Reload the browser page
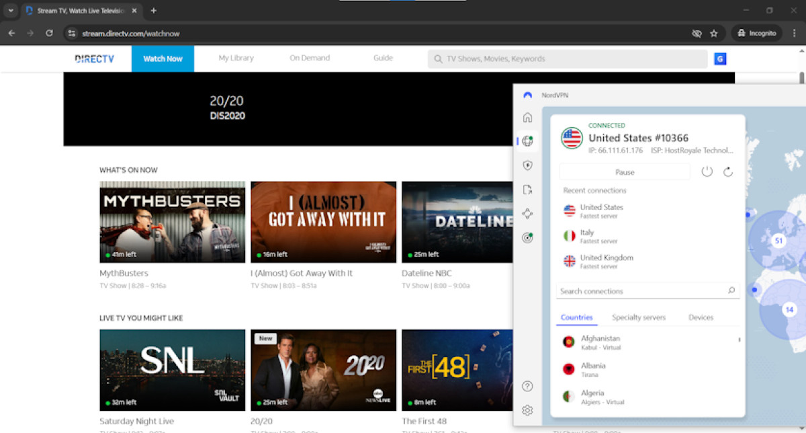This screenshot has height=433, width=806. pos(49,33)
